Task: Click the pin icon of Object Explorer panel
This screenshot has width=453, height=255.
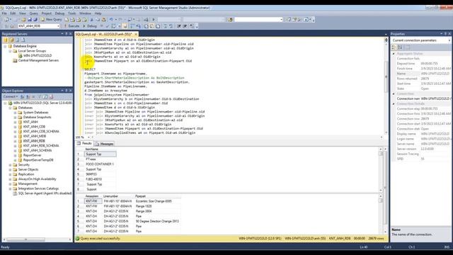Action: 66,91
